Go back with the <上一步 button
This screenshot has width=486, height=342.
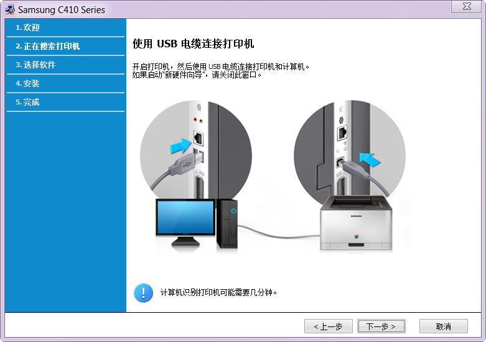[x=328, y=326]
